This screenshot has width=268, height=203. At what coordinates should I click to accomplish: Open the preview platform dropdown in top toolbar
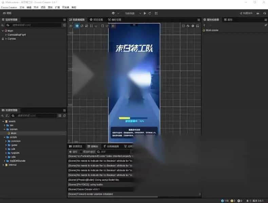pyautogui.click(x=132, y=13)
